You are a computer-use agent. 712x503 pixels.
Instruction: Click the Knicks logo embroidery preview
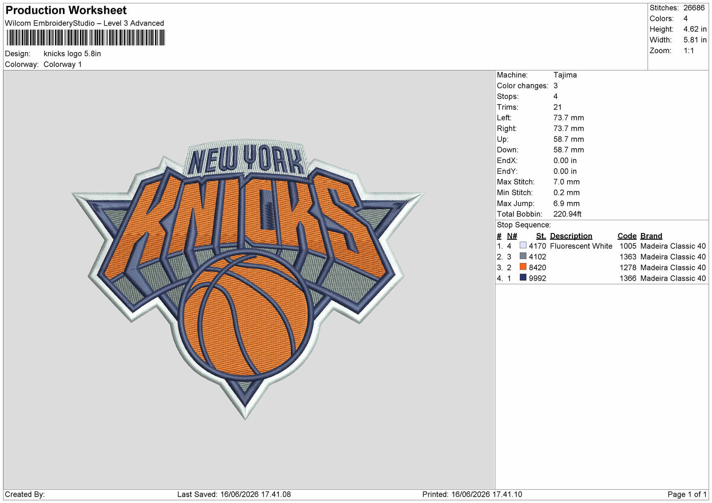248,279
